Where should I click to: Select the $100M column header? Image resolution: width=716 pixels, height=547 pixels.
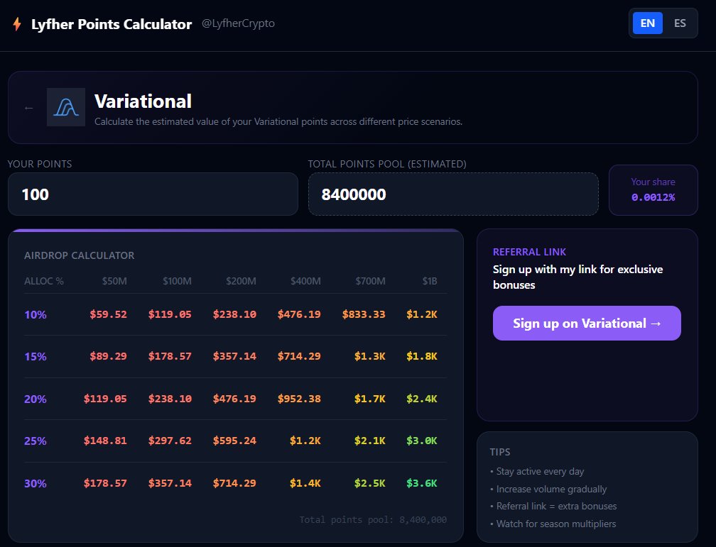tap(177, 281)
